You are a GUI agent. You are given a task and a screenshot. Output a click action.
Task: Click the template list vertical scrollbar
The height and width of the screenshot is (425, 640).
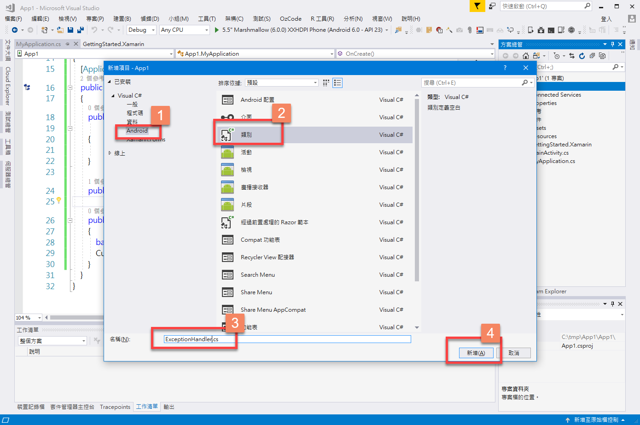pyautogui.click(x=417, y=189)
